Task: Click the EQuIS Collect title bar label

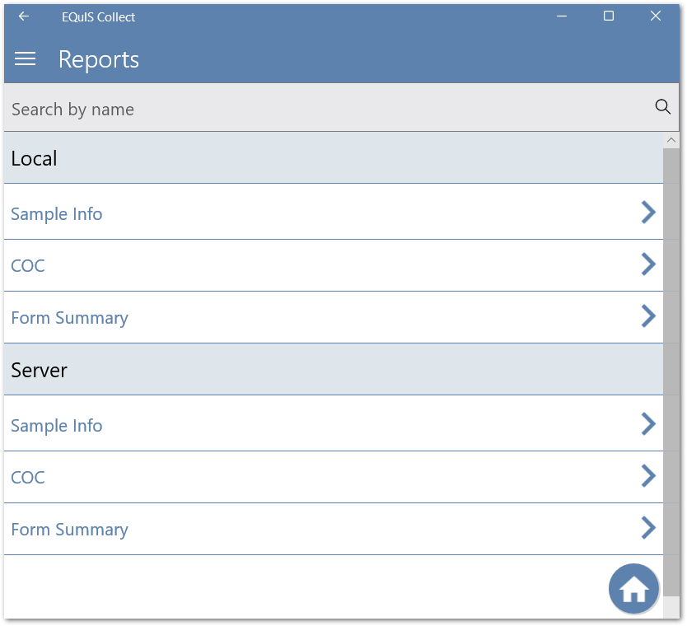Action: [x=98, y=16]
